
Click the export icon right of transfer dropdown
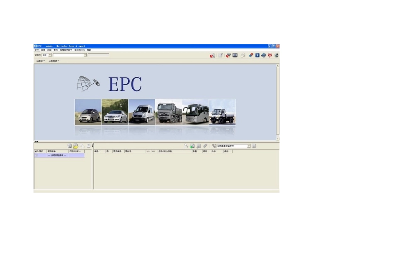254,146
